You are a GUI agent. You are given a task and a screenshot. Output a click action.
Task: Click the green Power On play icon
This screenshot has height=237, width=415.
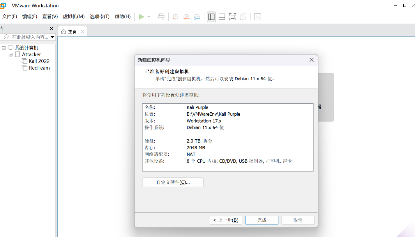(x=142, y=17)
